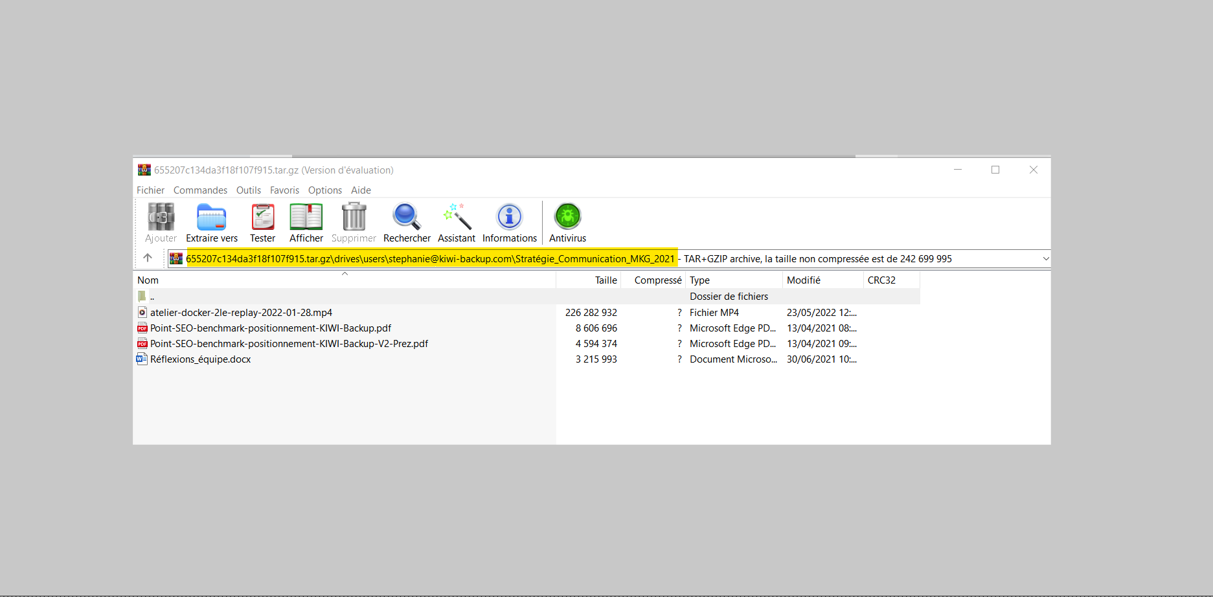Select the parent folder '..' icon
1213x597 pixels.
(x=142, y=297)
